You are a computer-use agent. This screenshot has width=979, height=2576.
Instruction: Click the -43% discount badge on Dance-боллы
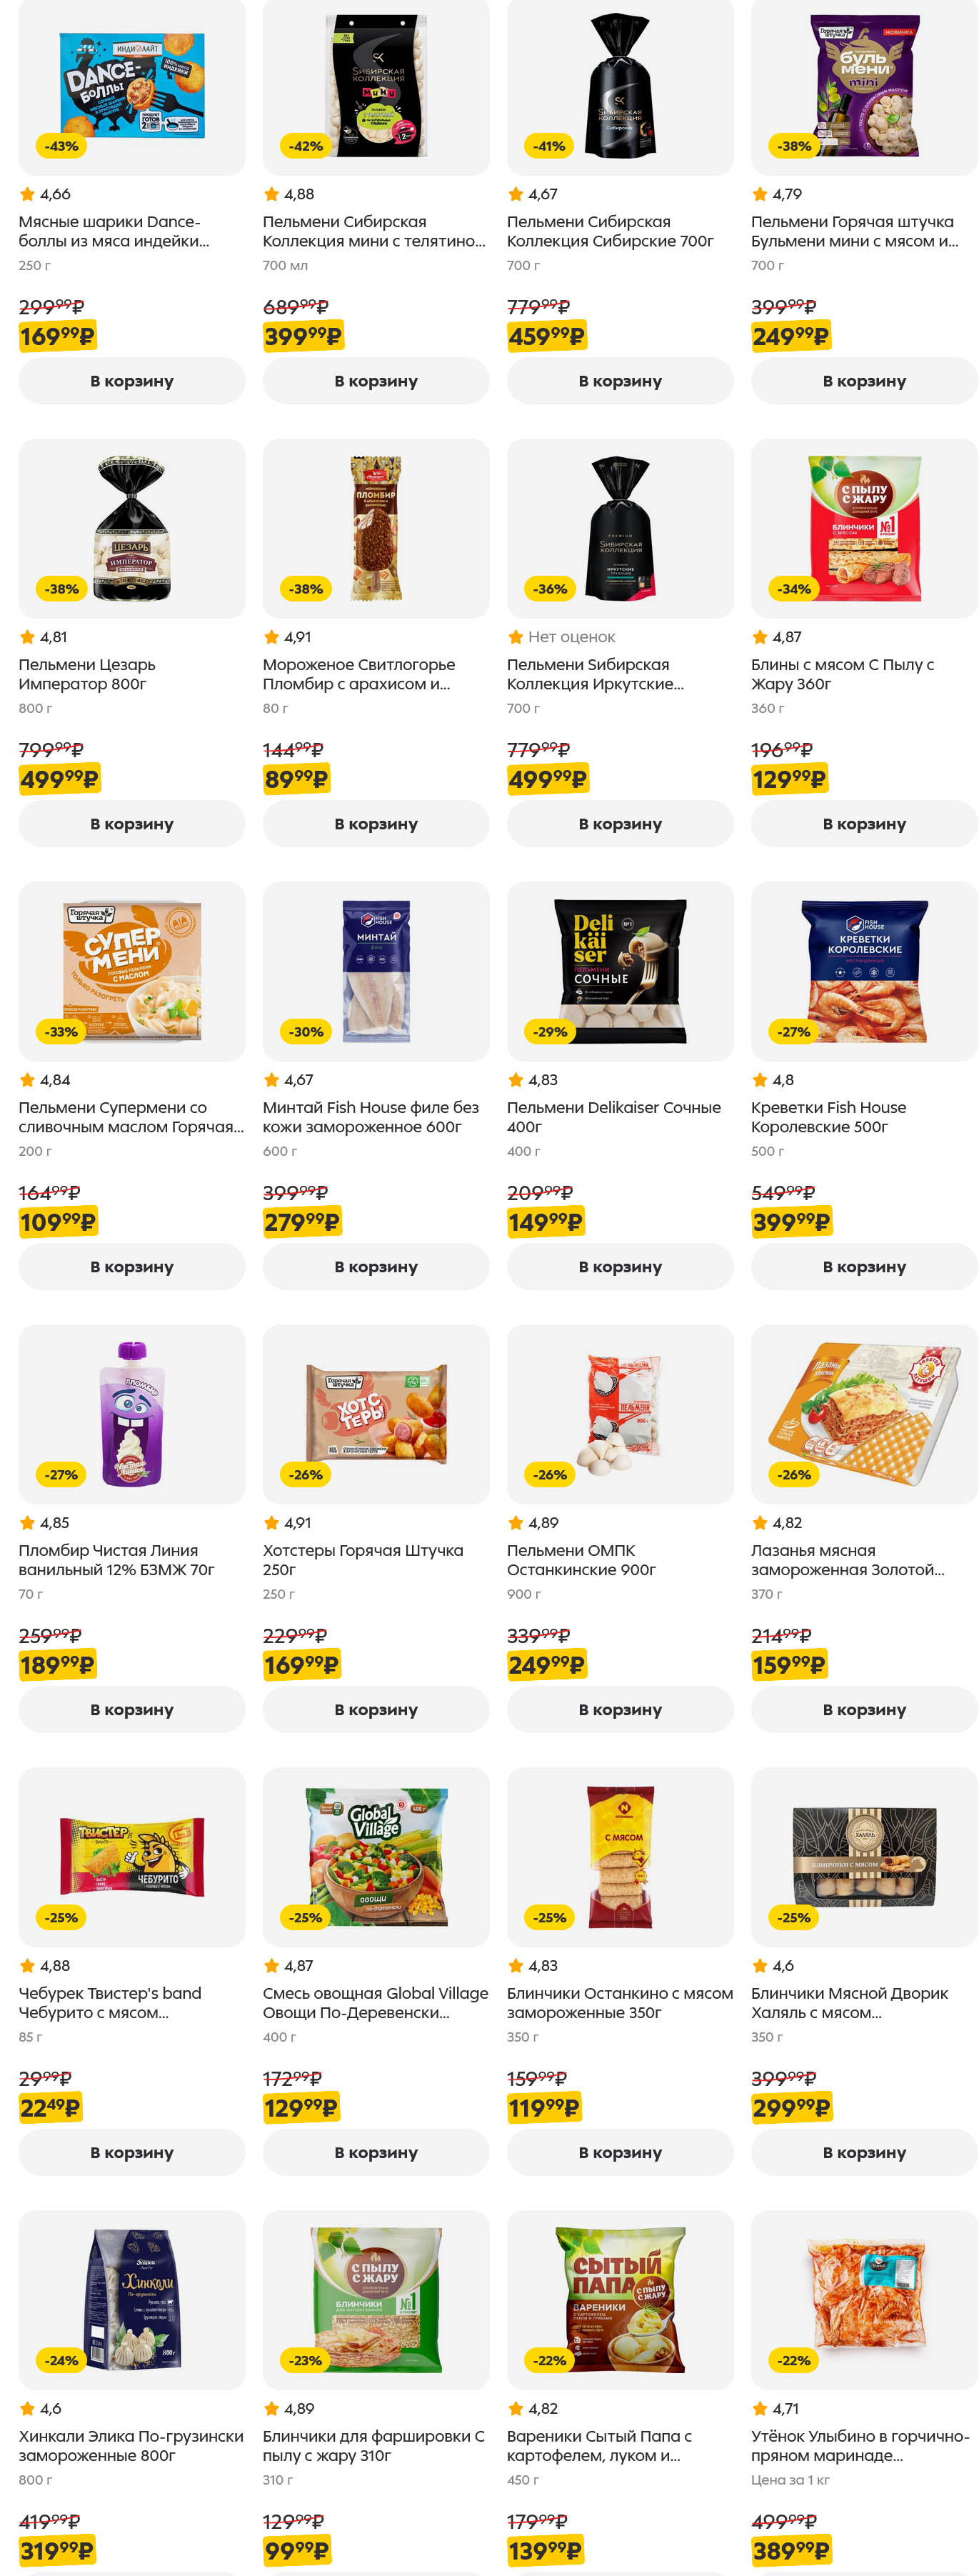(x=62, y=146)
